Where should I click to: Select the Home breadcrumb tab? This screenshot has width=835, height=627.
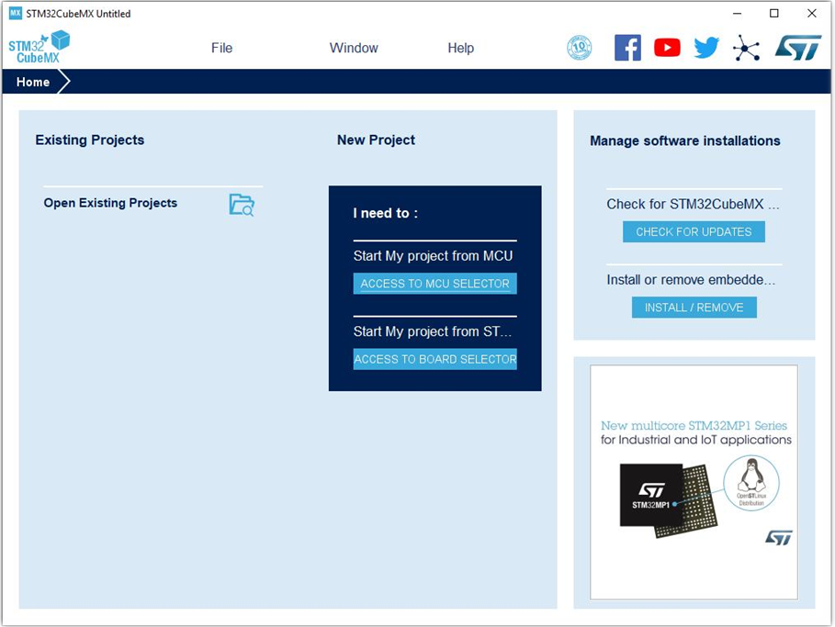(33, 82)
